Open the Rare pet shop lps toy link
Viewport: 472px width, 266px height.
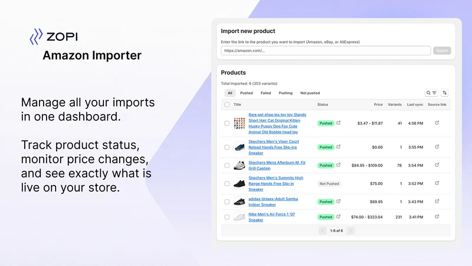click(277, 124)
